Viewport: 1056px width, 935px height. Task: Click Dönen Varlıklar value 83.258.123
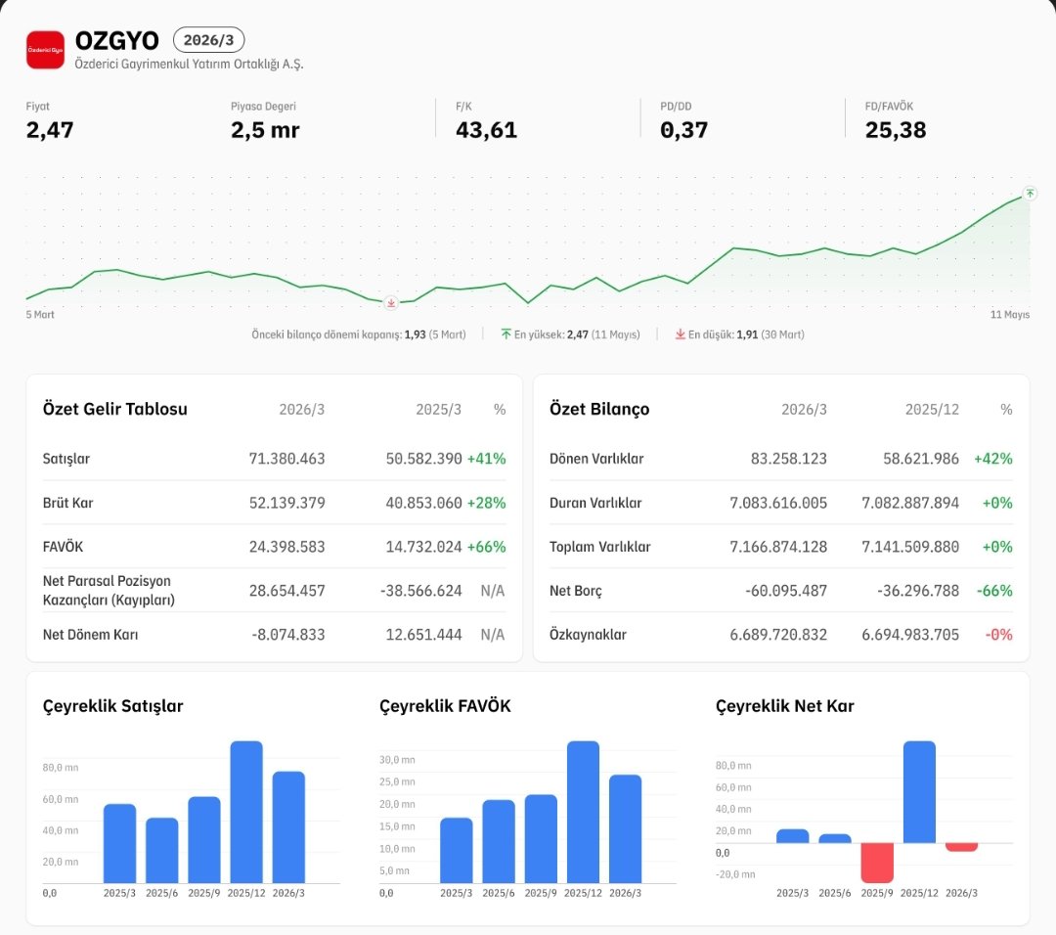pyautogui.click(x=789, y=459)
